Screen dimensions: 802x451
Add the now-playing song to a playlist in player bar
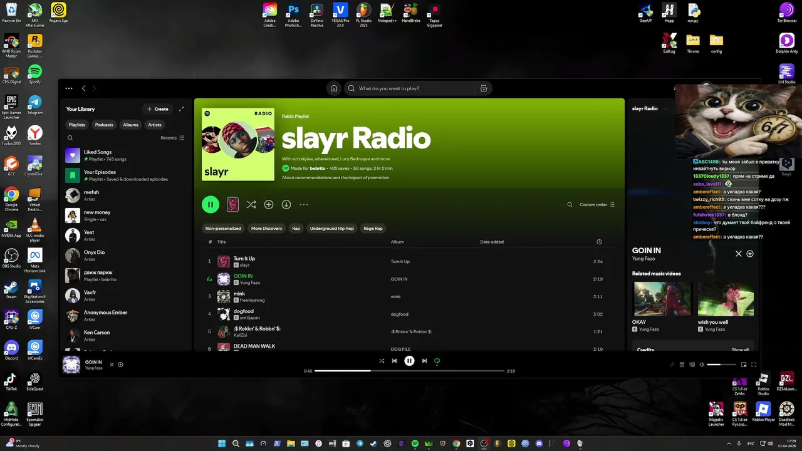(x=121, y=365)
